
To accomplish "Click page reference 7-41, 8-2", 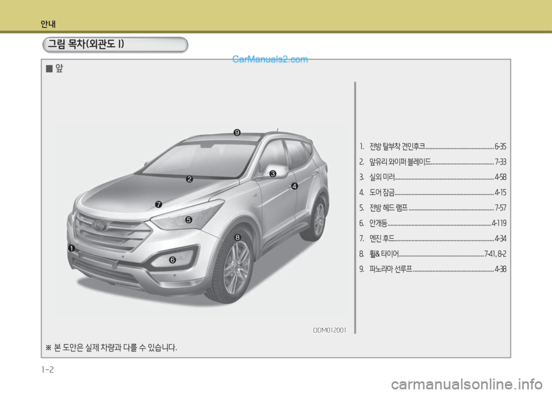I will (495, 254).
